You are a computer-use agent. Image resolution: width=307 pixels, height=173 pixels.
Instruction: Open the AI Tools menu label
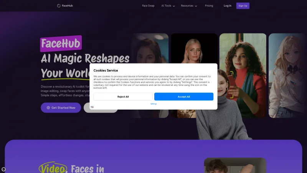point(166,6)
